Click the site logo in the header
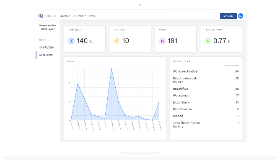280x160 pixels. pyautogui.click(x=41, y=16)
